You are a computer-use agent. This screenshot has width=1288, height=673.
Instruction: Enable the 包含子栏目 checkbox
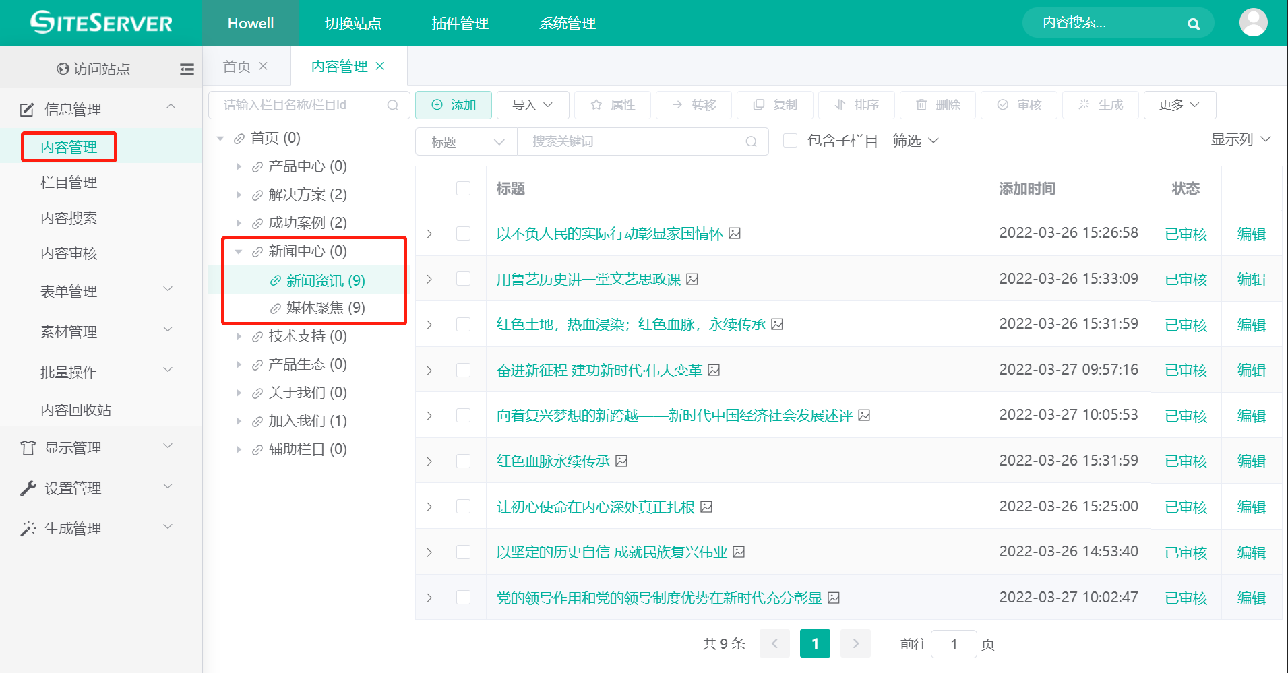[x=791, y=141]
